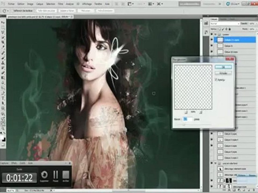Hide the selected Calque 11 copie layer
This screenshot has width=258, height=193.
point(212,40)
